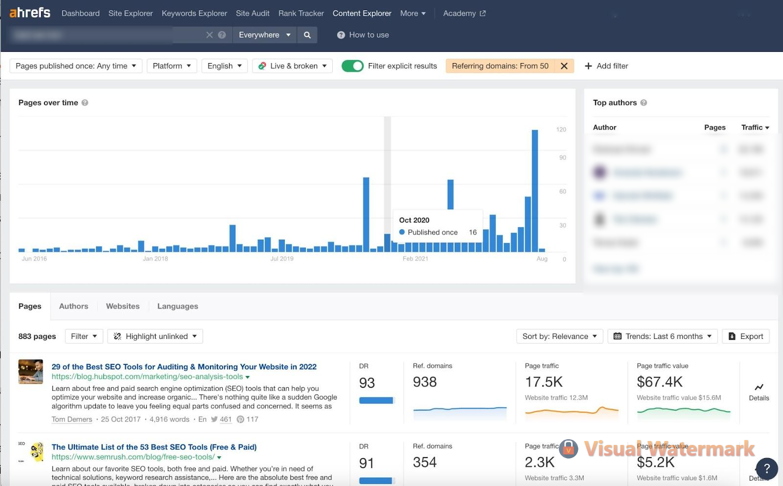Open the How to use help link
783x486 pixels.
363,35
